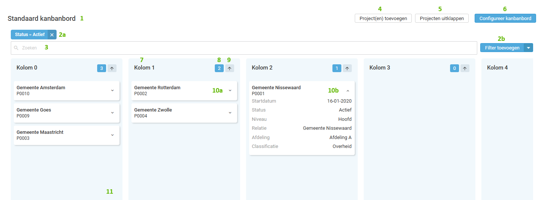The image size is (542, 200).
Task: Open the Filter toevoegen dropdown arrow
Action: click(529, 48)
